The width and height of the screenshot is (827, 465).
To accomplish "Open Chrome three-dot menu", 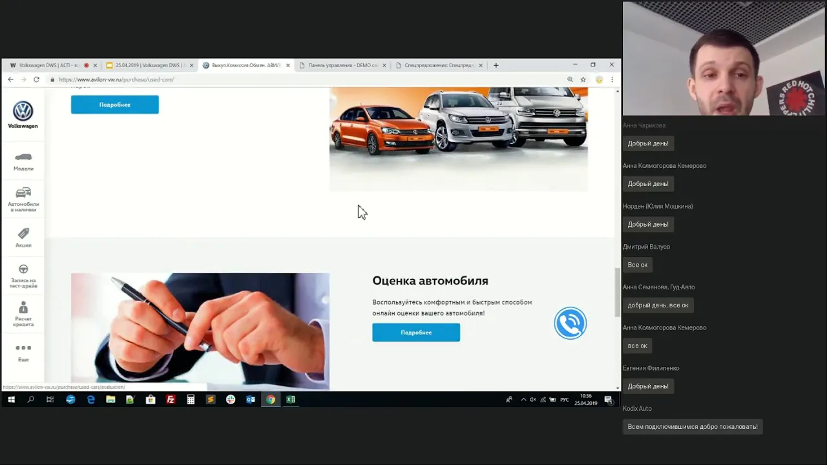I will coord(612,79).
